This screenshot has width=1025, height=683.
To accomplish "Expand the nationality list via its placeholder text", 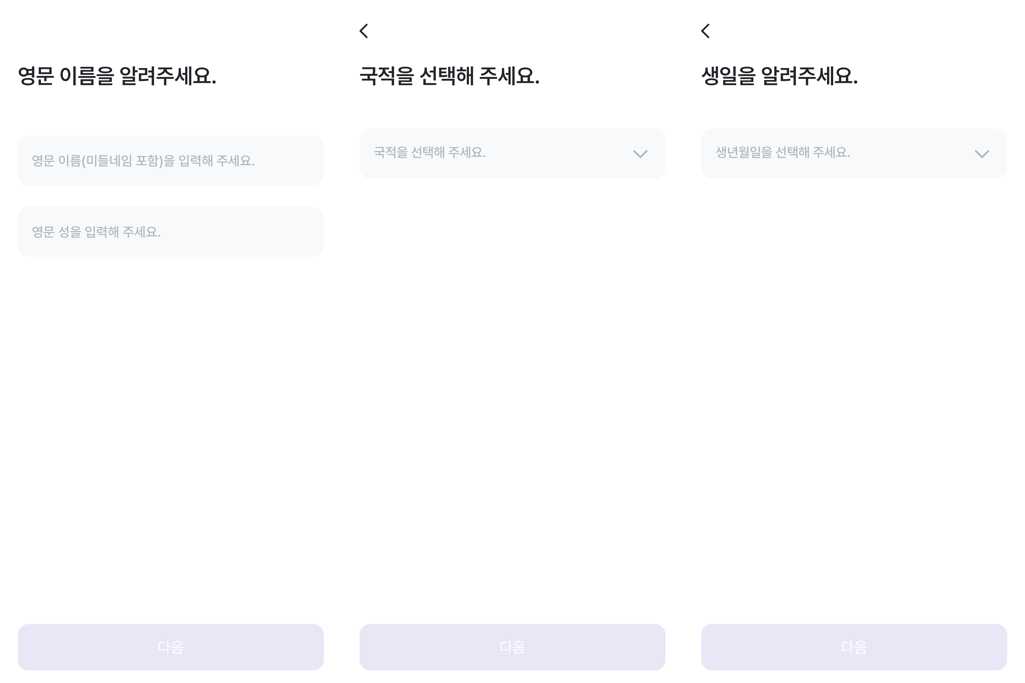I will (430, 152).
